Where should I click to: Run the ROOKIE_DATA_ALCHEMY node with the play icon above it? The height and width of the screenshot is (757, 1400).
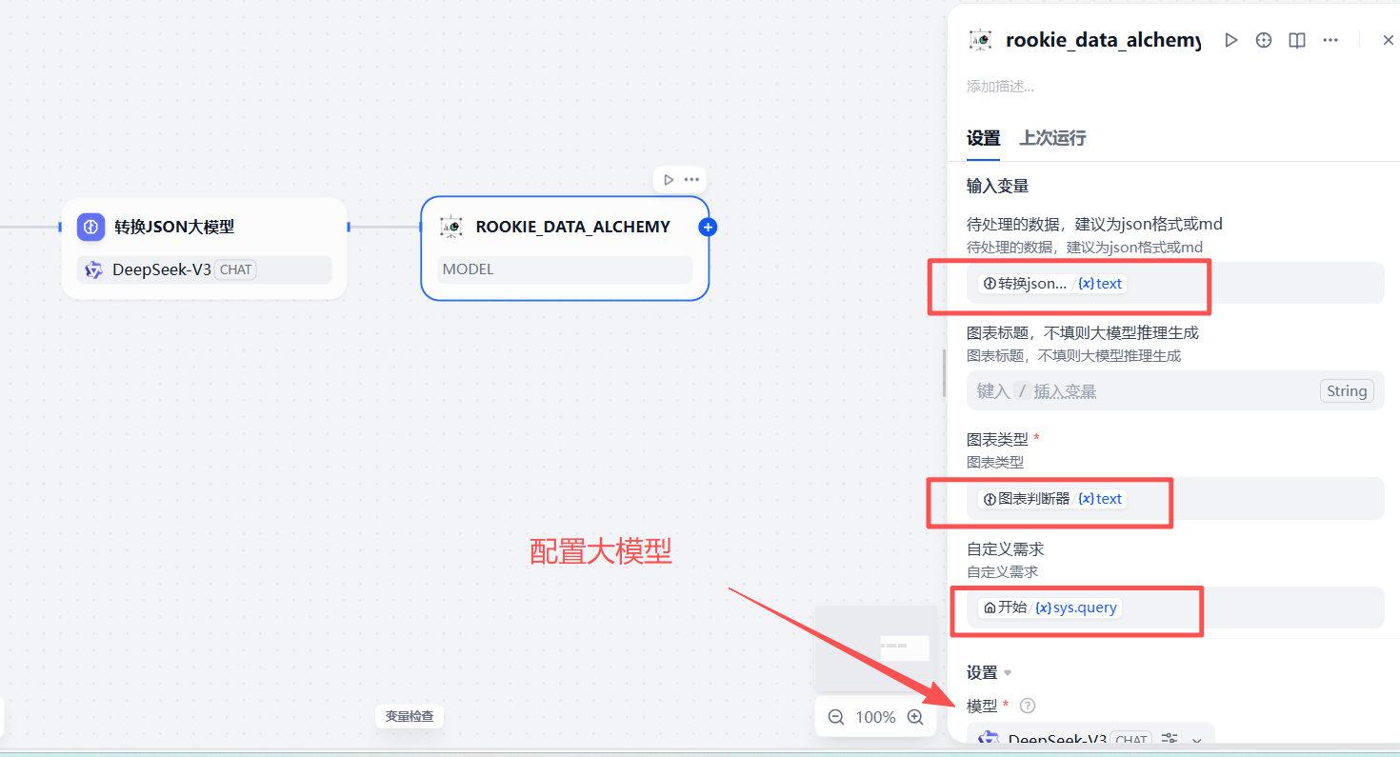(x=669, y=179)
